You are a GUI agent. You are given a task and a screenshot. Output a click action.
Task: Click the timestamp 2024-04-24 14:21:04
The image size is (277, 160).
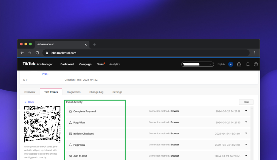click(228, 134)
